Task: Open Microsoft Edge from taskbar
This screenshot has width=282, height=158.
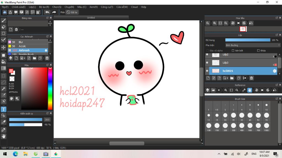Action: pyautogui.click(x=15, y=154)
